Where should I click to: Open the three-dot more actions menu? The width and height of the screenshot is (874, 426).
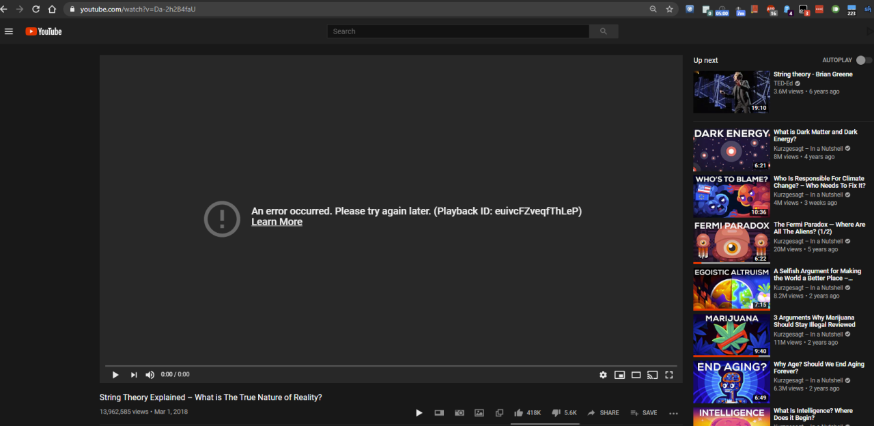(x=673, y=413)
